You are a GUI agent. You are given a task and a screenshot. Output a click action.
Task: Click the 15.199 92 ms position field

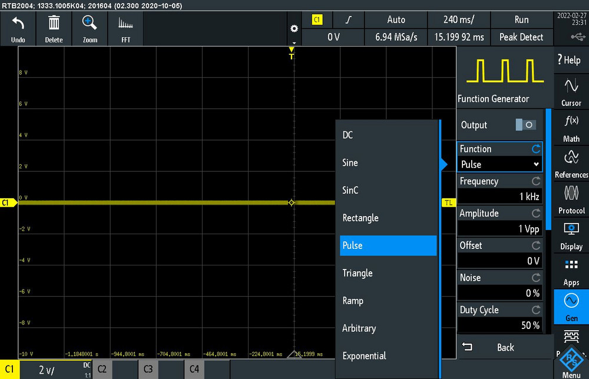point(459,37)
